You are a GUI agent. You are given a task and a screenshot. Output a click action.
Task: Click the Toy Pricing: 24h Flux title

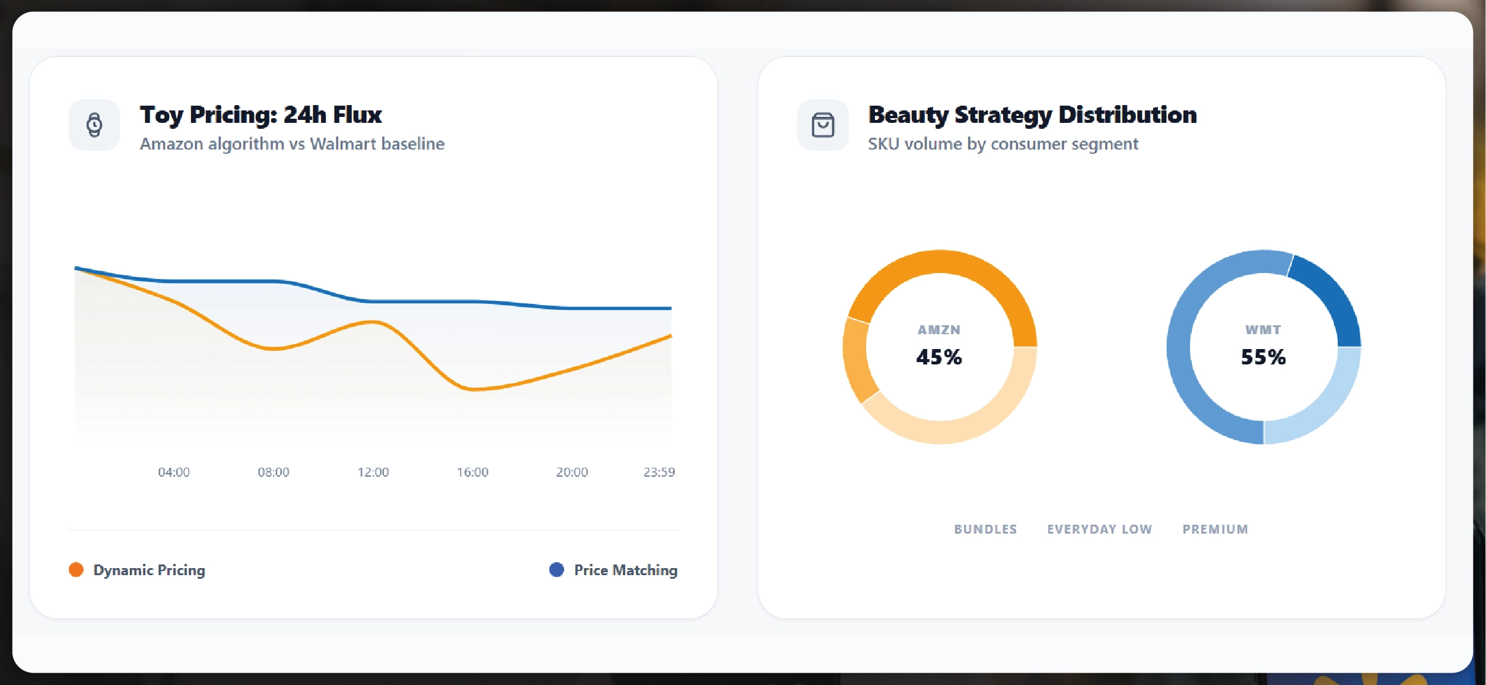point(261,115)
